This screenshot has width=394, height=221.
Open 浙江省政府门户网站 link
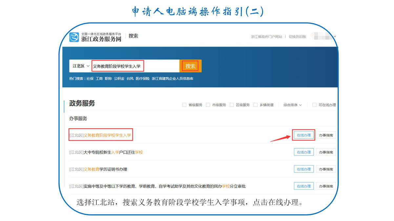pos(266,37)
